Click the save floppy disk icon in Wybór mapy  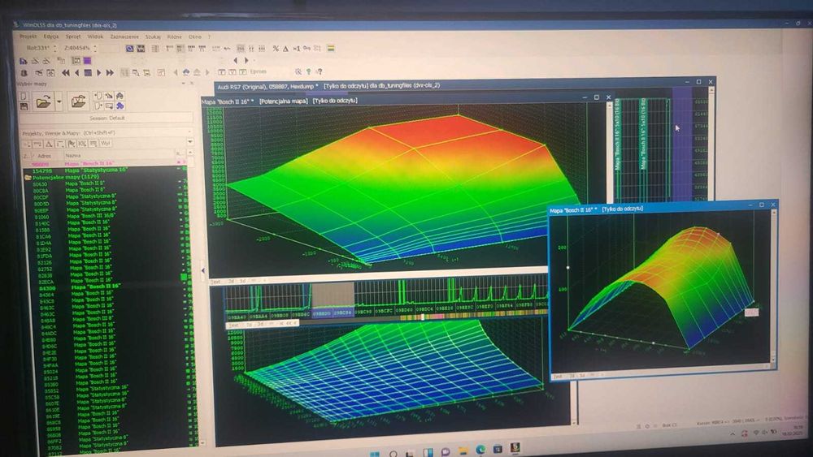click(24, 106)
